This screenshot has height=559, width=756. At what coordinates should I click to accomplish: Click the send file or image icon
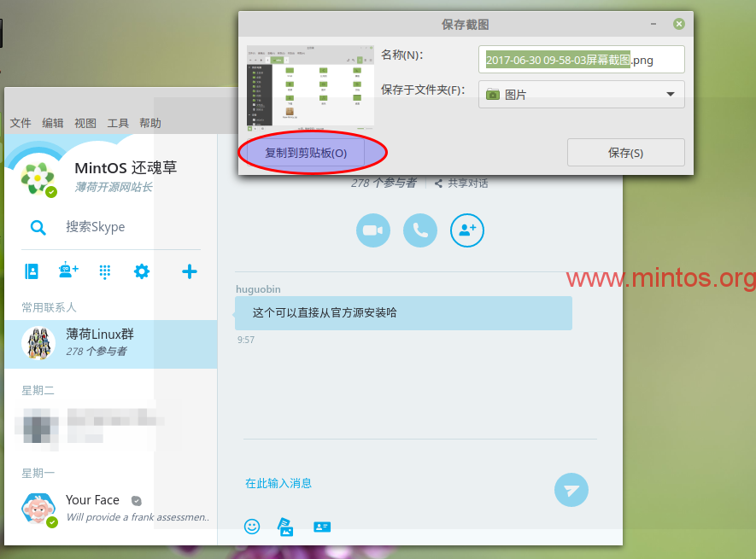pyautogui.click(x=285, y=527)
